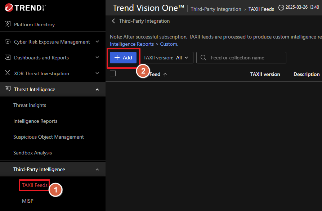Viewport: 322px width, 211px height.
Task: Expand the Dashboards and Reports chevron
Action: coord(97,58)
